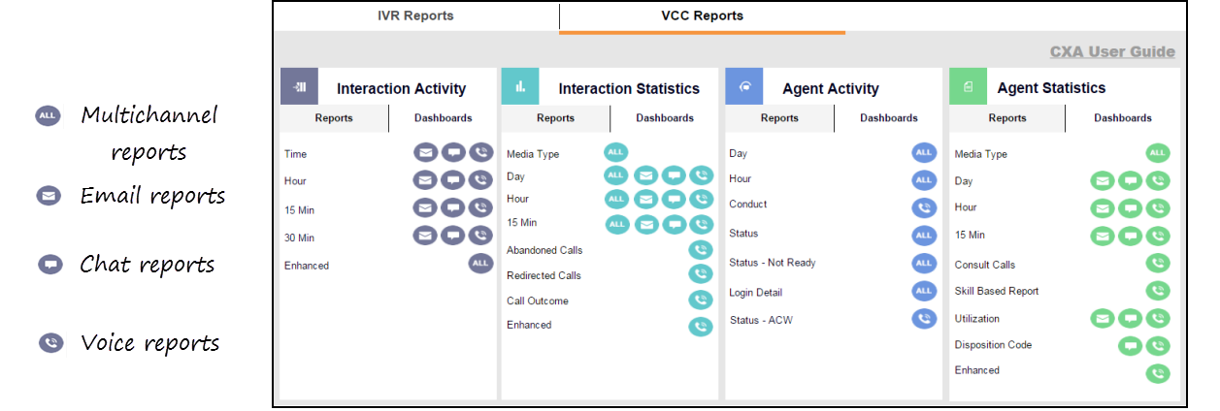
Task: Click the Interaction Statistics panel header icon
Action: [520, 86]
